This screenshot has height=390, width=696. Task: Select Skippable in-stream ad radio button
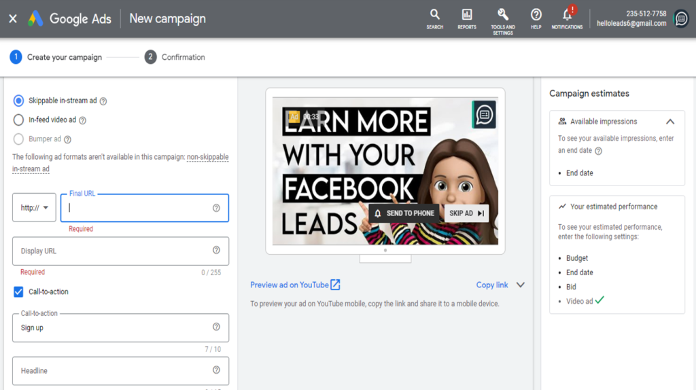(x=18, y=101)
